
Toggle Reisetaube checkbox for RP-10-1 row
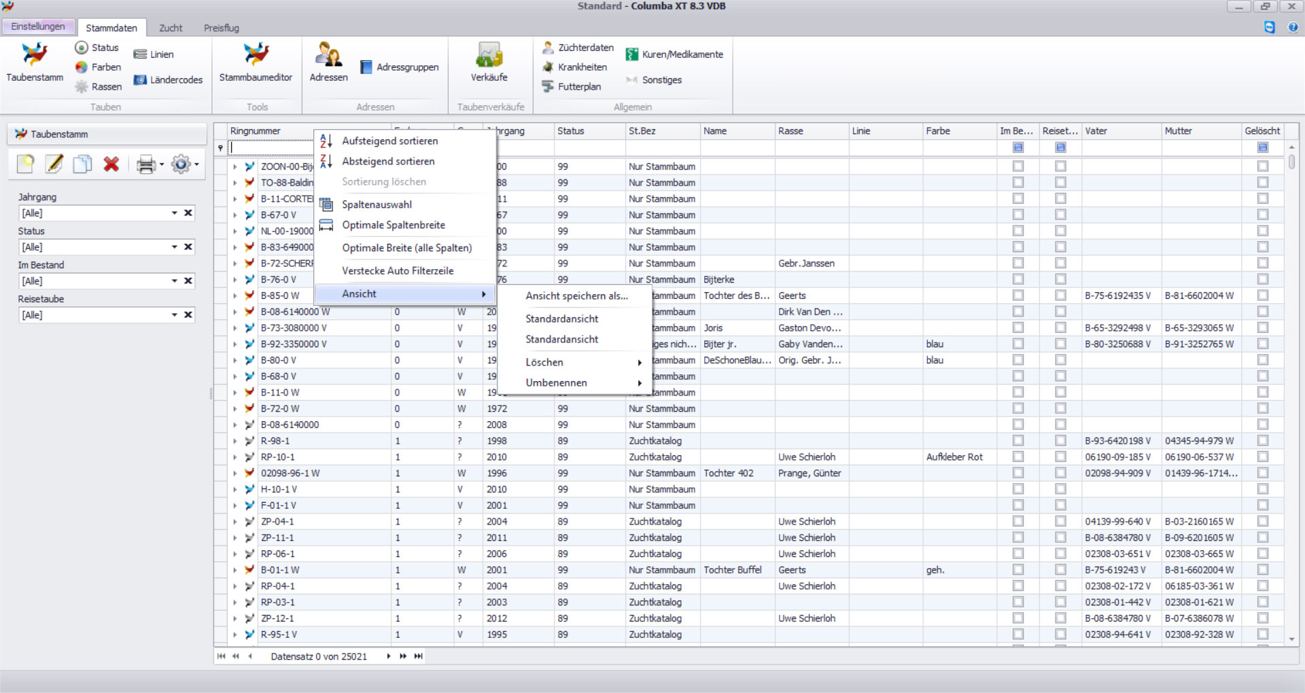1060,457
